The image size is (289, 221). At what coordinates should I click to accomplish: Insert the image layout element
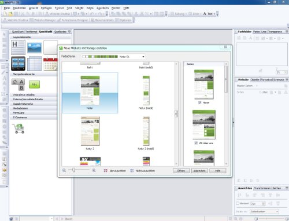click(x=34, y=48)
